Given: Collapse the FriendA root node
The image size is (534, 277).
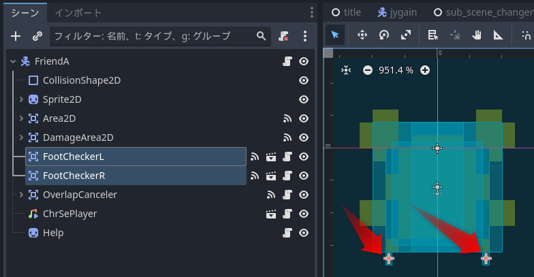Looking at the screenshot, I should click(13, 61).
